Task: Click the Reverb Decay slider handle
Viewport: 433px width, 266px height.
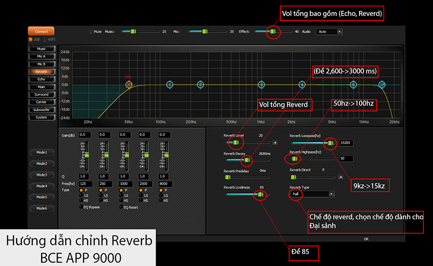Action: click(x=247, y=160)
